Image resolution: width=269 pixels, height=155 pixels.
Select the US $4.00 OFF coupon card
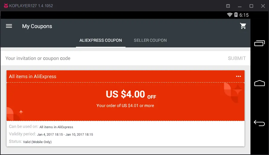click(126, 108)
